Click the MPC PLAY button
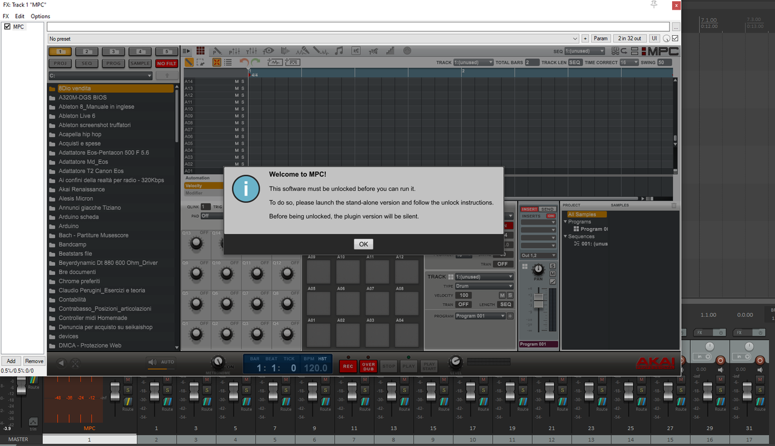The height and width of the screenshot is (446, 775). click(x=409, y=366)
